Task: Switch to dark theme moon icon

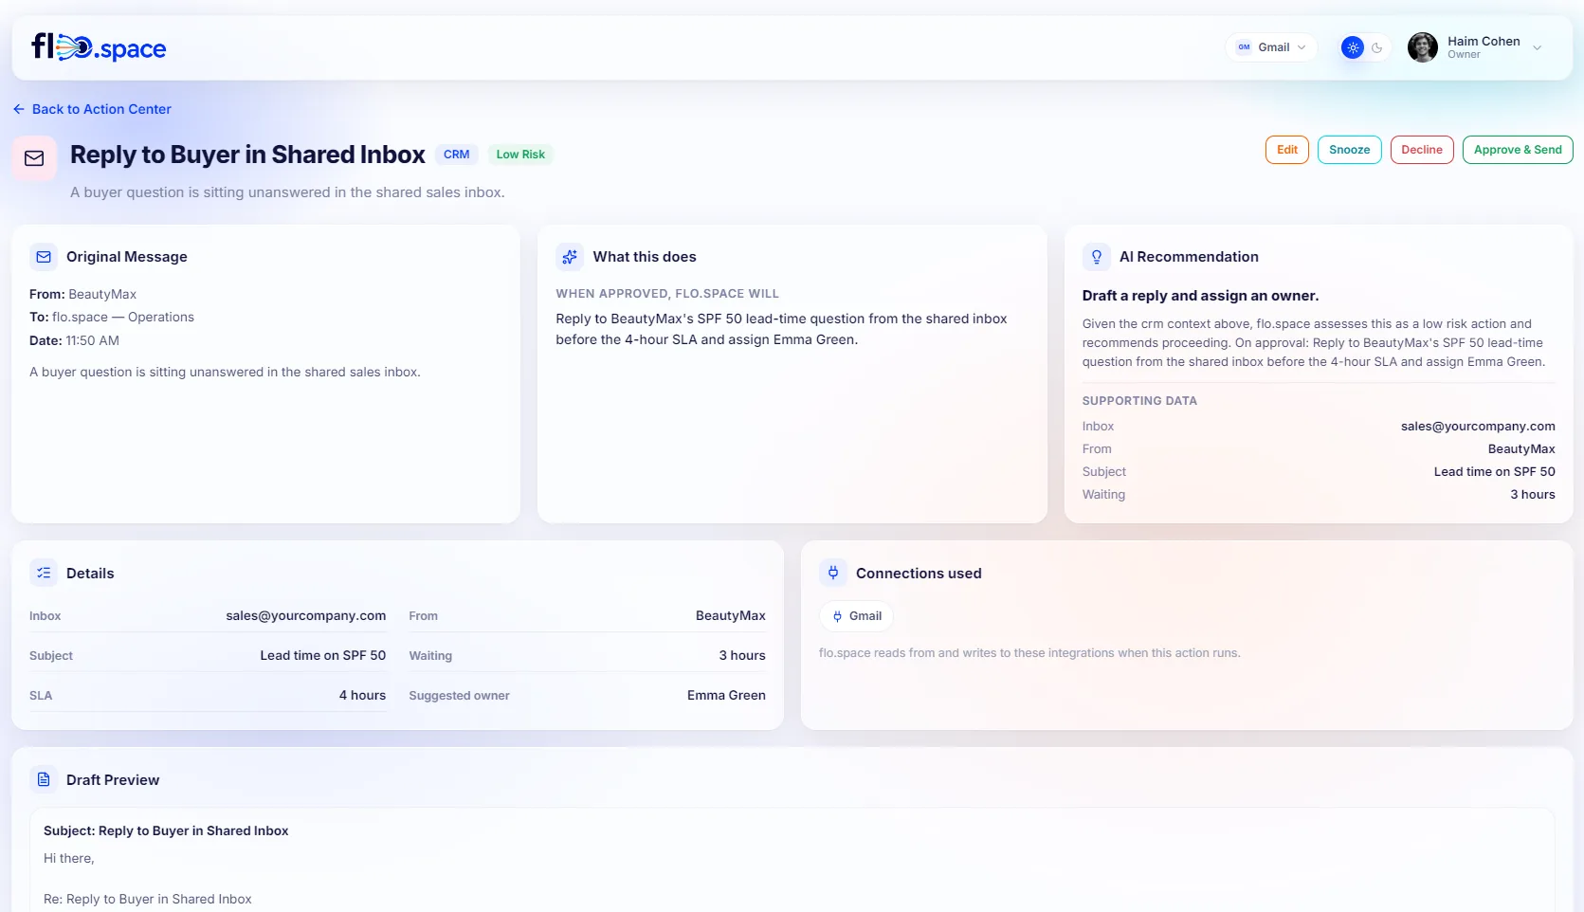Action: [x=1377, y=47]
